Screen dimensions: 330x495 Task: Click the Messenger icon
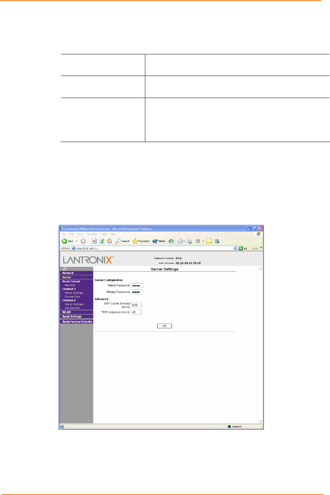point(217,241)
